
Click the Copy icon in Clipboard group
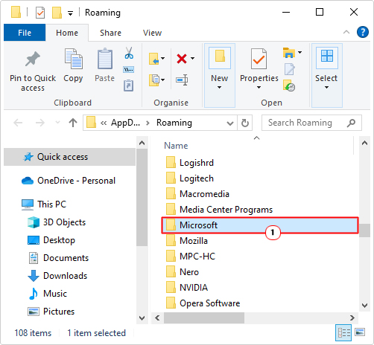(x=74, y=59)
